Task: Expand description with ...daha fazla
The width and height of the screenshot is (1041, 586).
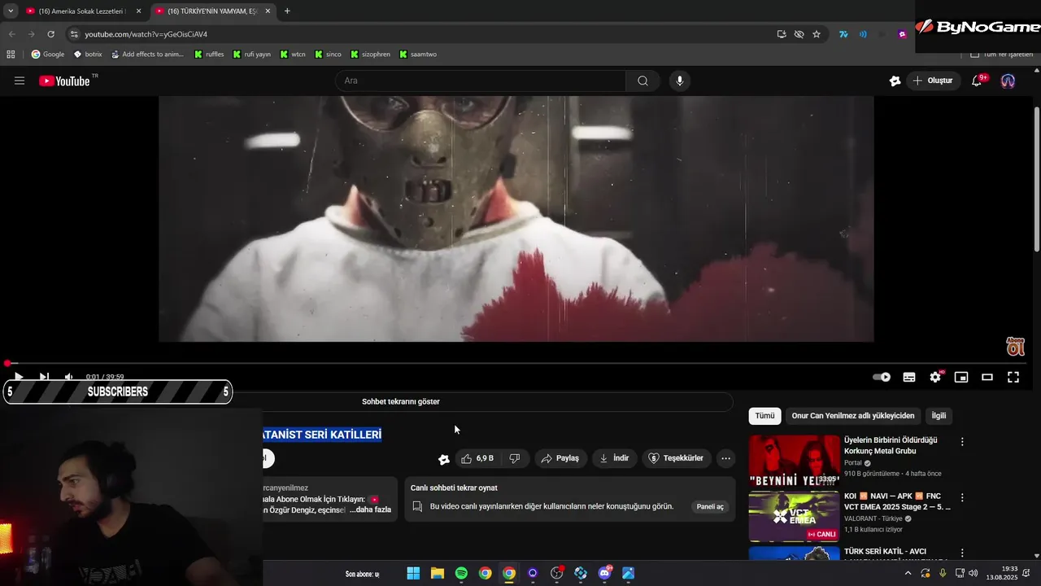Action: pos(370,509)
